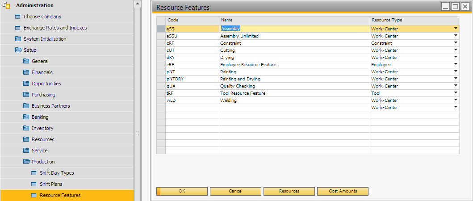473x201 pixels.
Task: Open System Initialization menu item
Action: 45,39
